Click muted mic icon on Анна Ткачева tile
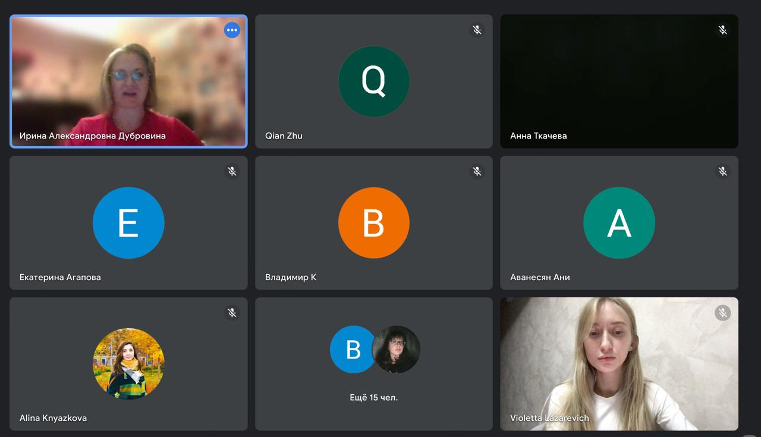This screenshot has height=437, width=761. (x=722, y=30)
